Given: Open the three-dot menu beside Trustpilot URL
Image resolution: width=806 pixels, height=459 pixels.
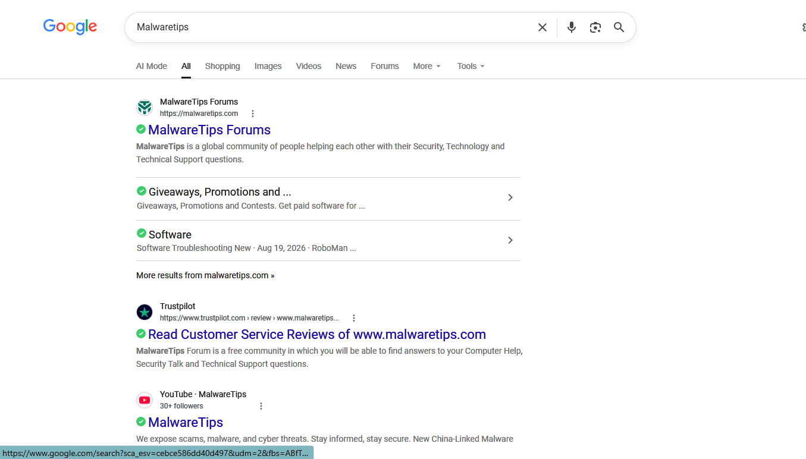Looking at the screenshot, I should click(x=354, y=318).
